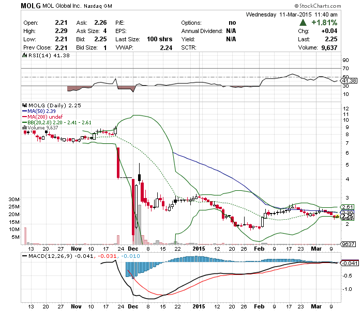Click the Bid value 2.25
Viewport: 362px width, 311px height.
click(100, 39)
